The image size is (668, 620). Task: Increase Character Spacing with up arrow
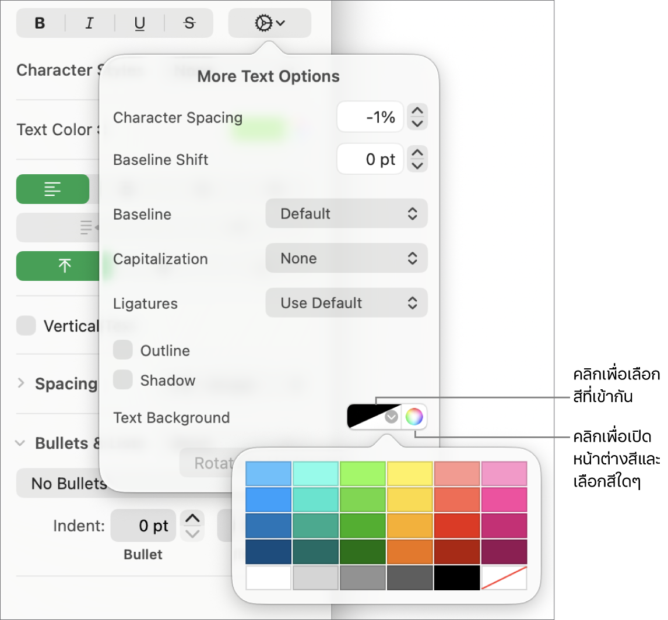417,110
